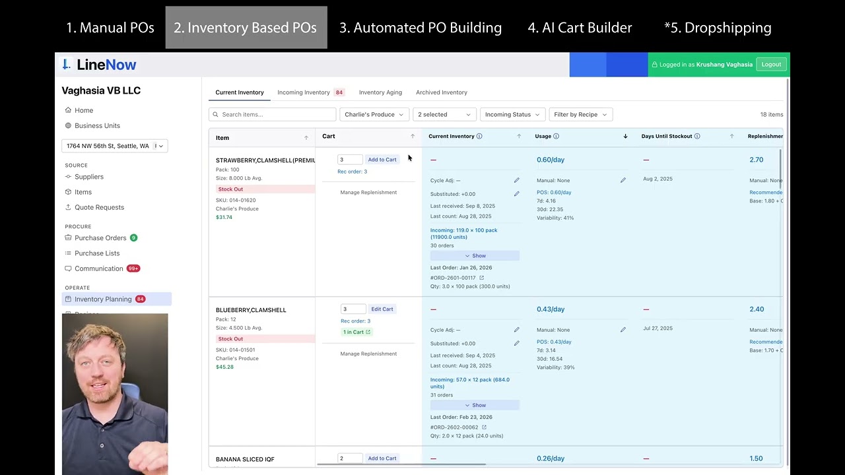Edit strawberry Substituted pencil icon
The height and width of the screenshot is (475, 845).
pyautogui.click(x=517, y=194)
